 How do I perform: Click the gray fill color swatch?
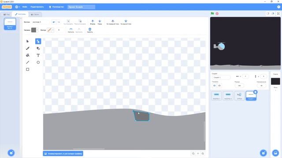coord(33,30)
